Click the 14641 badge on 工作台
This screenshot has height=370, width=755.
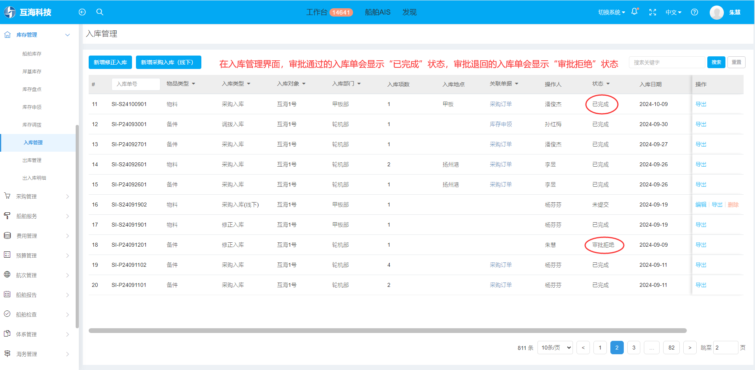click(x=341, y=13)
